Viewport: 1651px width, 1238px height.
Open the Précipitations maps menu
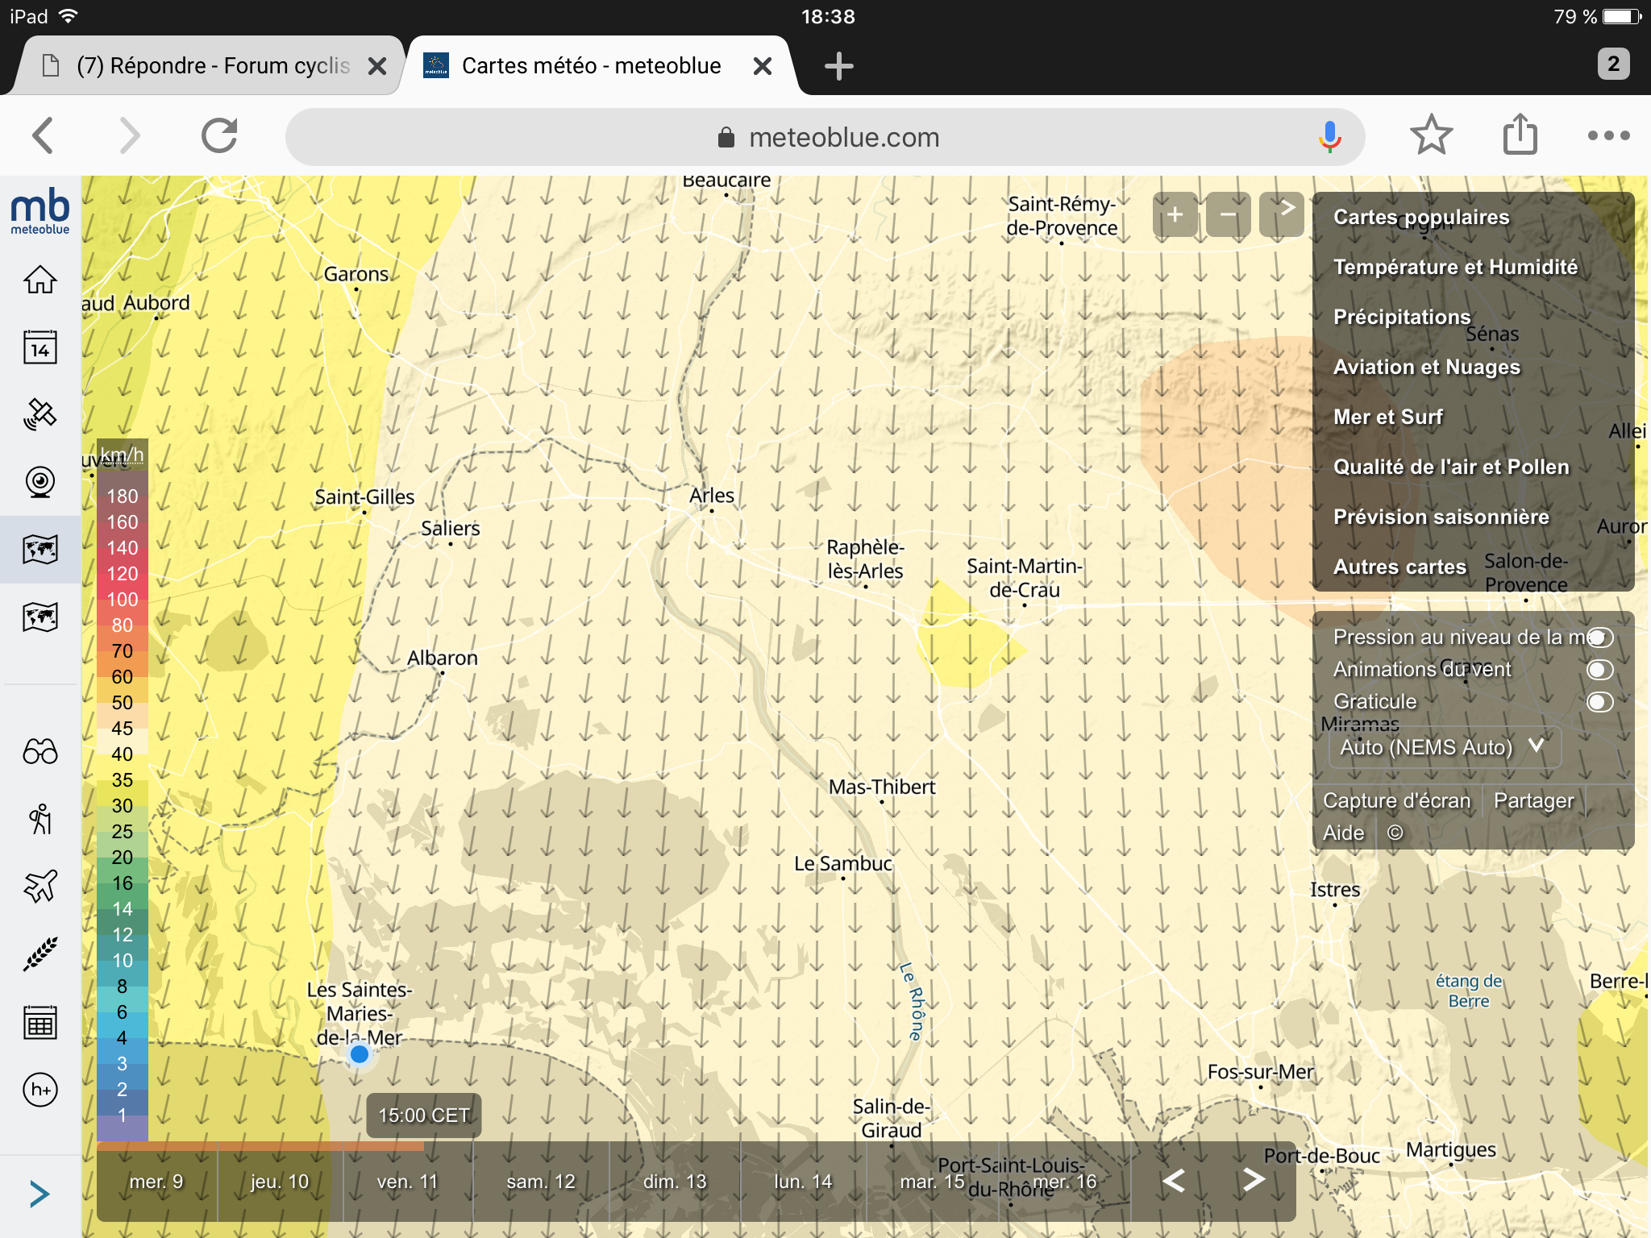pyautogui.click(x=1402, y=317)
